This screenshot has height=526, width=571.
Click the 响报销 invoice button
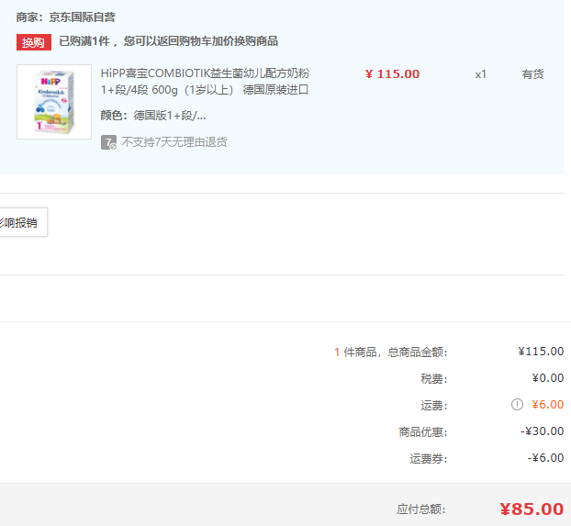pos(22,222)
